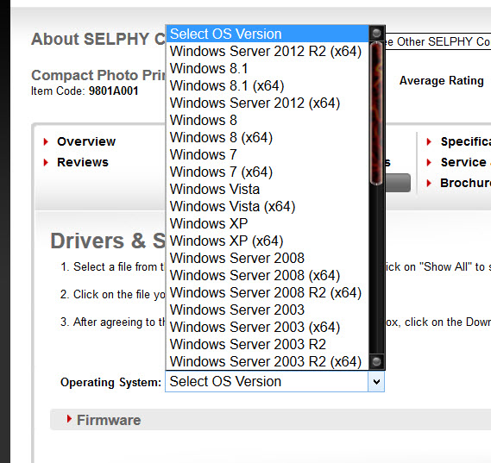Pick Windows Server 2012 (x64)
491x463 pixels.
tap(268, 103)
